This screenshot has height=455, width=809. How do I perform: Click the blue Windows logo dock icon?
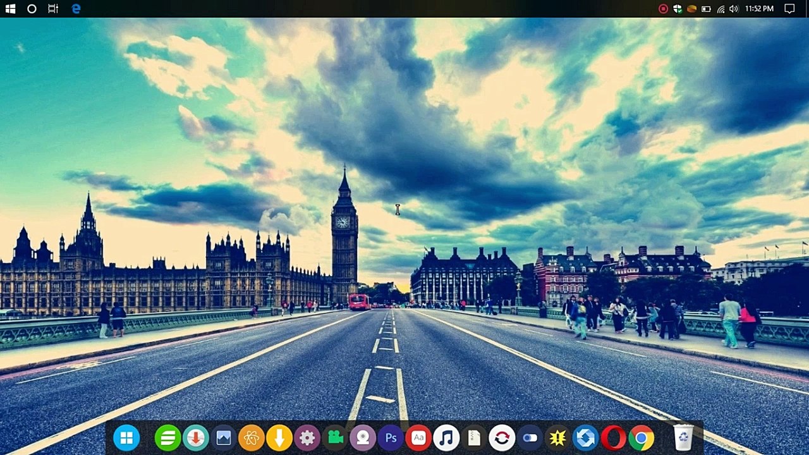point(126,437)
